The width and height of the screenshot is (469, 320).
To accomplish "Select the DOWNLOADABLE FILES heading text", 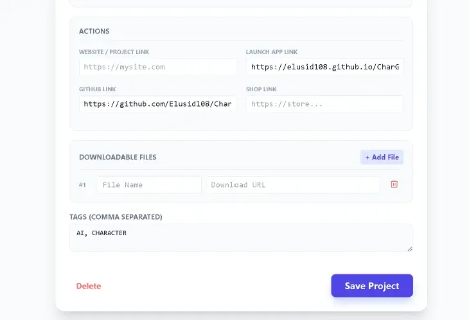I will coord(118,157).
